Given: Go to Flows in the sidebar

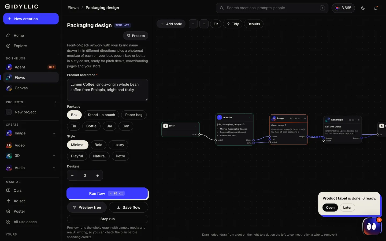Looking at the screenshot, I should [31, 77].
